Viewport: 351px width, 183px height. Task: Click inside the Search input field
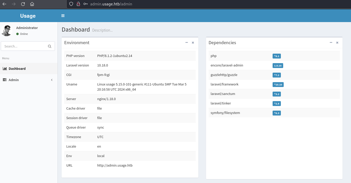point(25,46)
